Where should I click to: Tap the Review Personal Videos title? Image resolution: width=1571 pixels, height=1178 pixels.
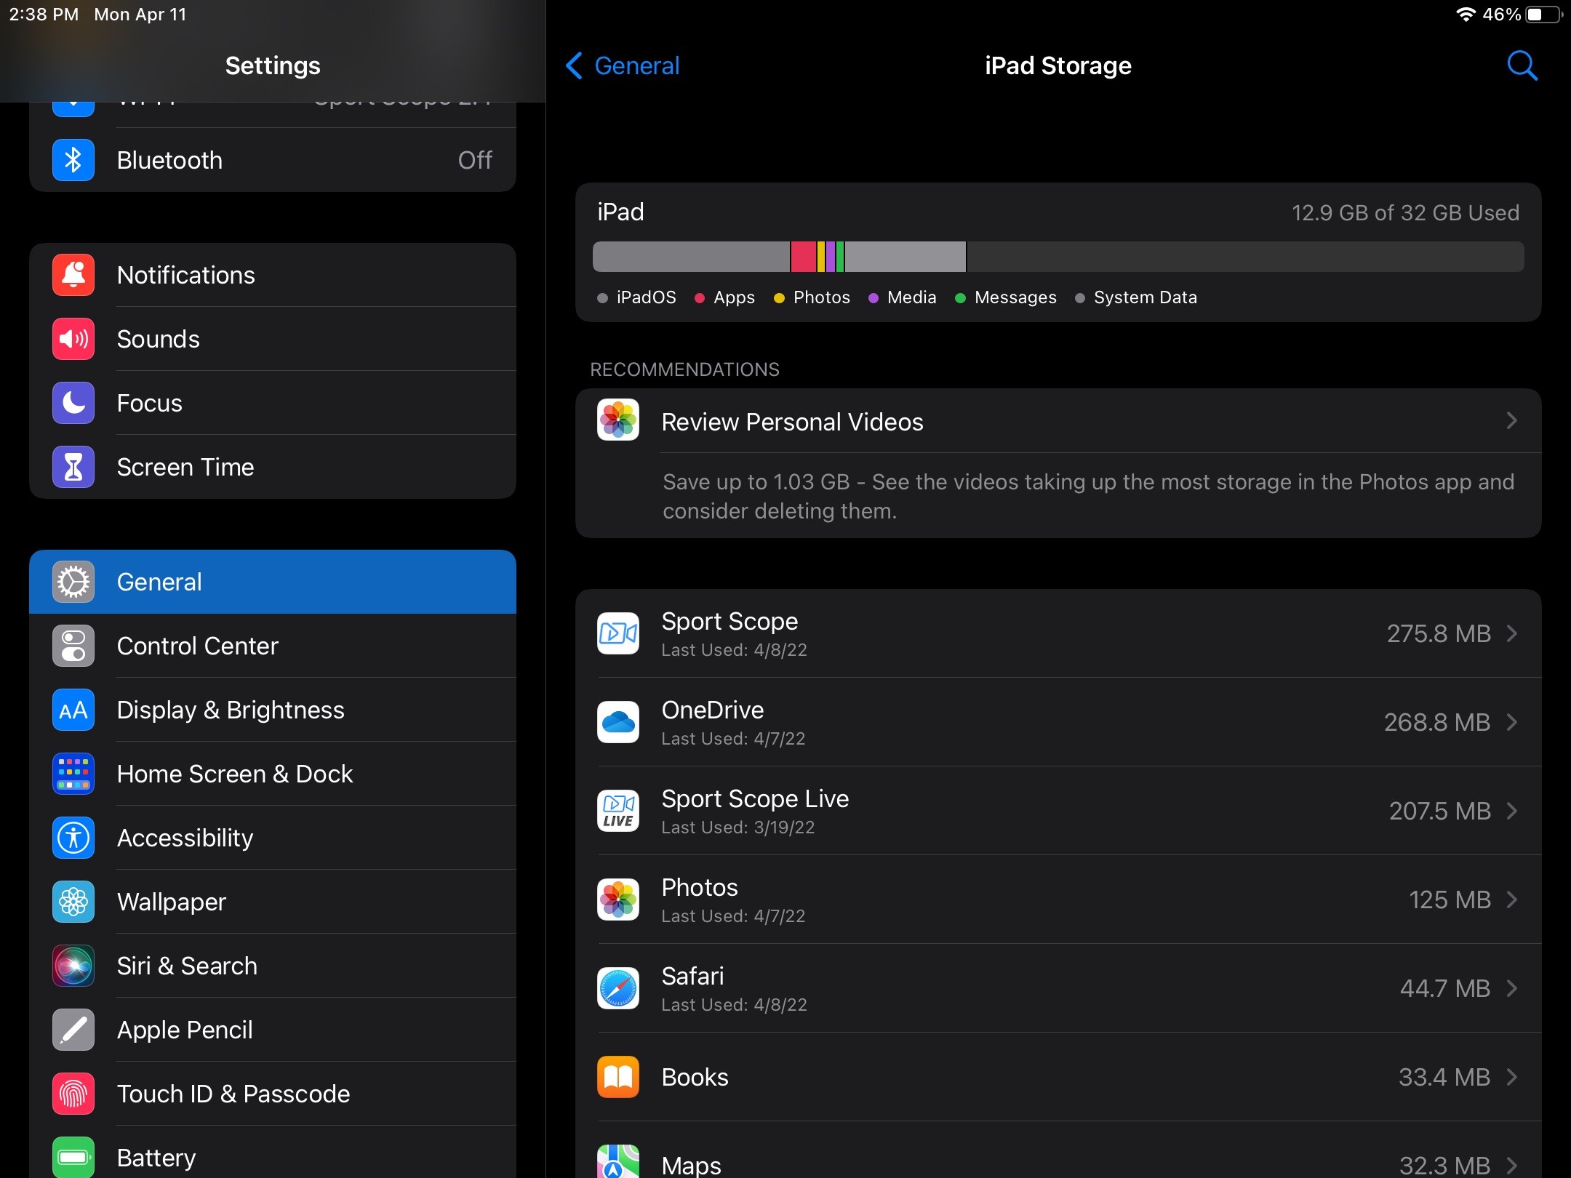(x=792, y=422)
